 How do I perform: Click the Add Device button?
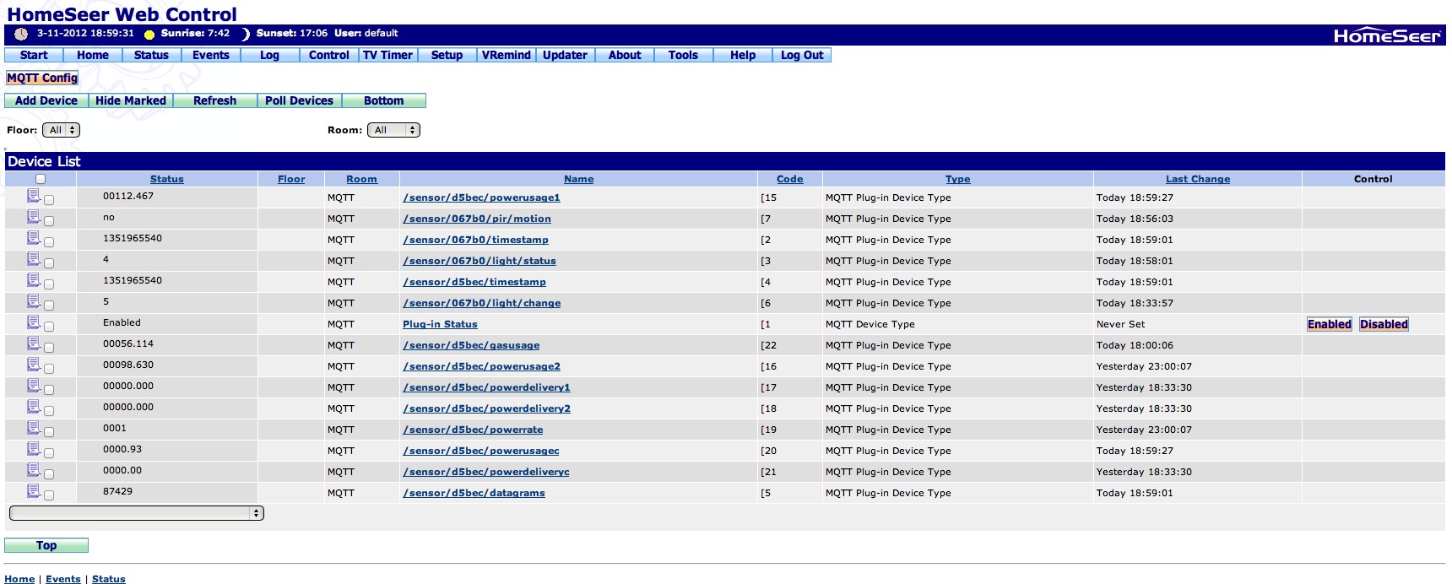click(x=46, y=100)
